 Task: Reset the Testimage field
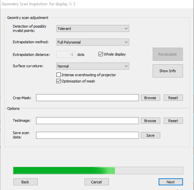tap(173, 121)
